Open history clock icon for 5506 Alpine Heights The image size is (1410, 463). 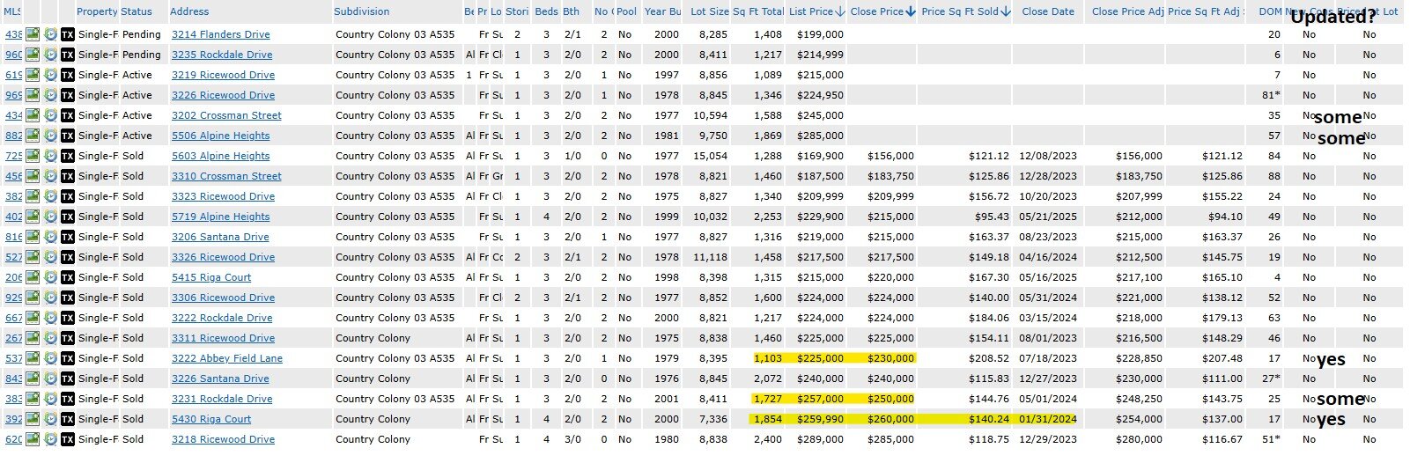[50, 136]
